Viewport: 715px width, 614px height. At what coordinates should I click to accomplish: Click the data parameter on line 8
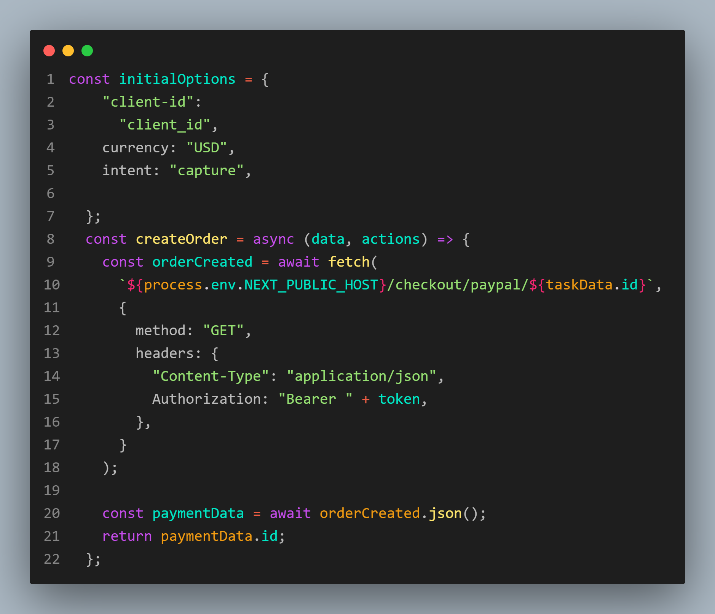328,239
